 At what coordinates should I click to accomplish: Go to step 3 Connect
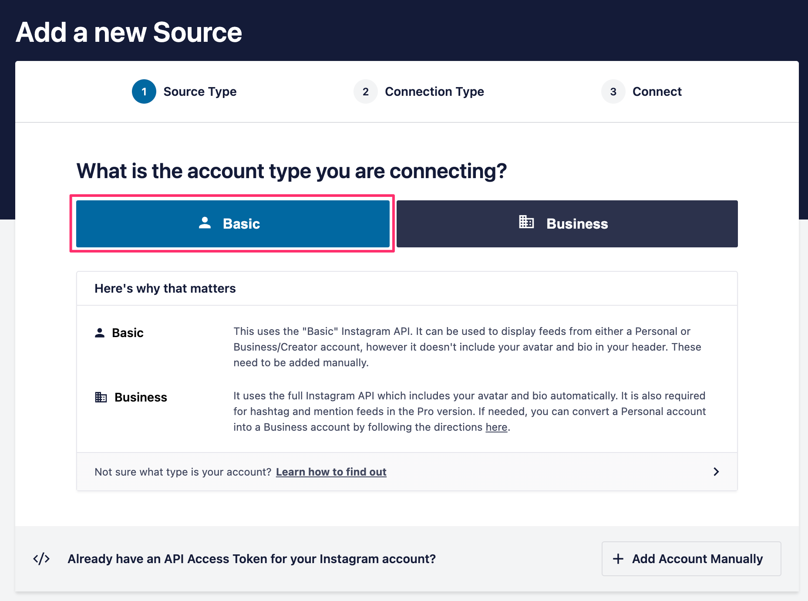[x=642, y=91]
